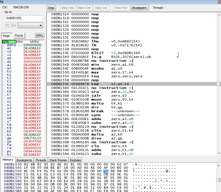Open the dropdown next to the RA button
221x192 pixels.
coord(30,25)
